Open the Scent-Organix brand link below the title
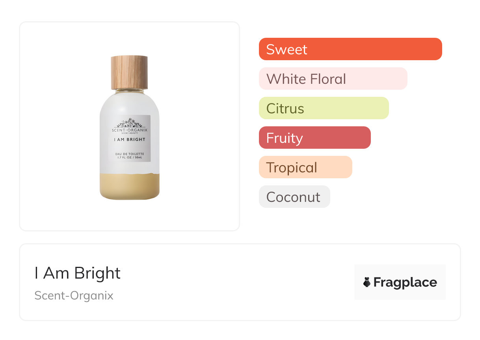 point(74,296)
